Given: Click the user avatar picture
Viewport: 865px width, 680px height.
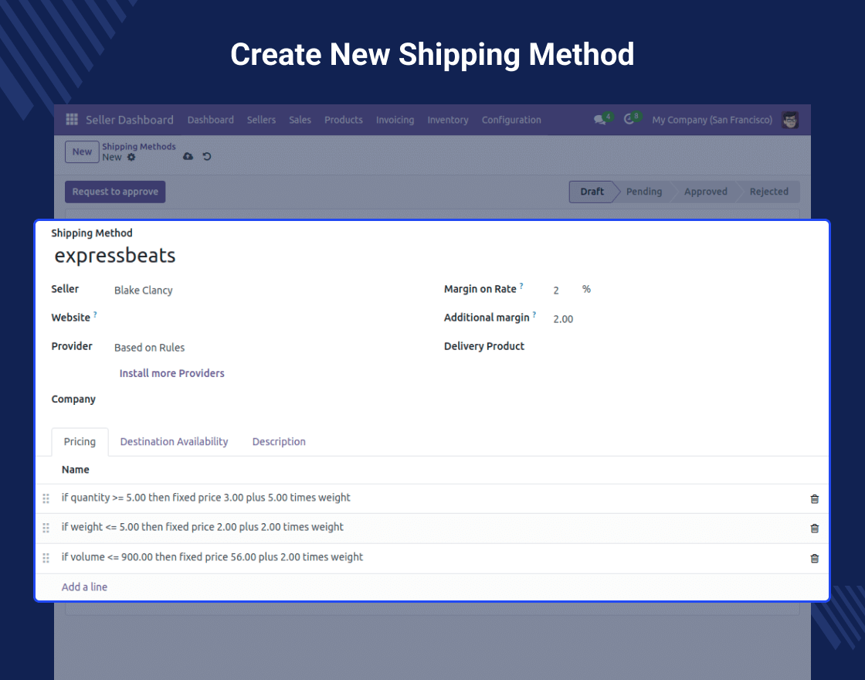Looking at the screenshot, I should (x=790, y=120).
